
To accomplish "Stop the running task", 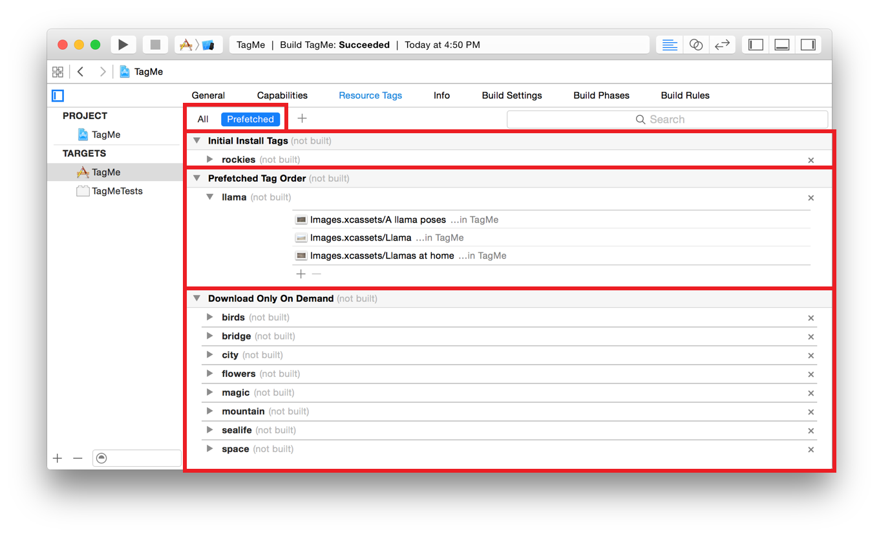I will [155, 45].
